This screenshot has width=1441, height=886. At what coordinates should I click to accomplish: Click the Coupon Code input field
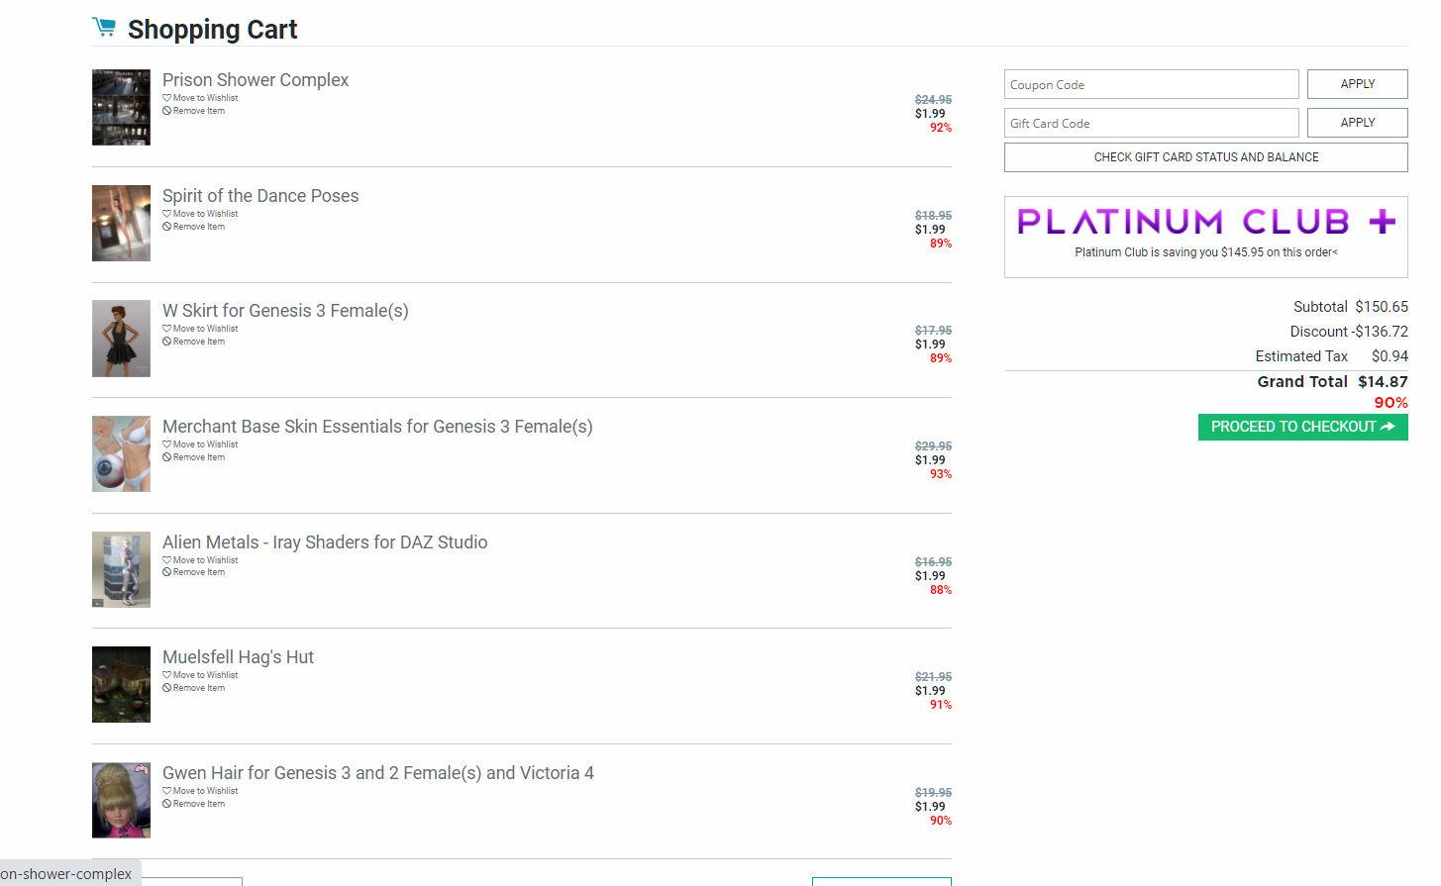[1151, 84]
